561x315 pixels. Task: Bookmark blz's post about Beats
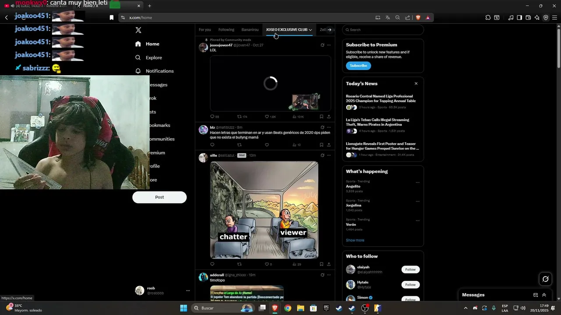[x=321, y=145]
